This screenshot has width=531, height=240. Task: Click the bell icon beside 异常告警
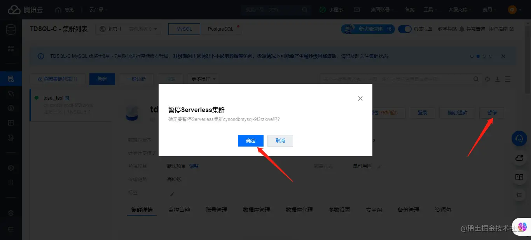point(462,29)
